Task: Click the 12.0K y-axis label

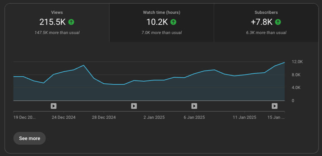Action: pyautogui.click(x=297, y=62)
